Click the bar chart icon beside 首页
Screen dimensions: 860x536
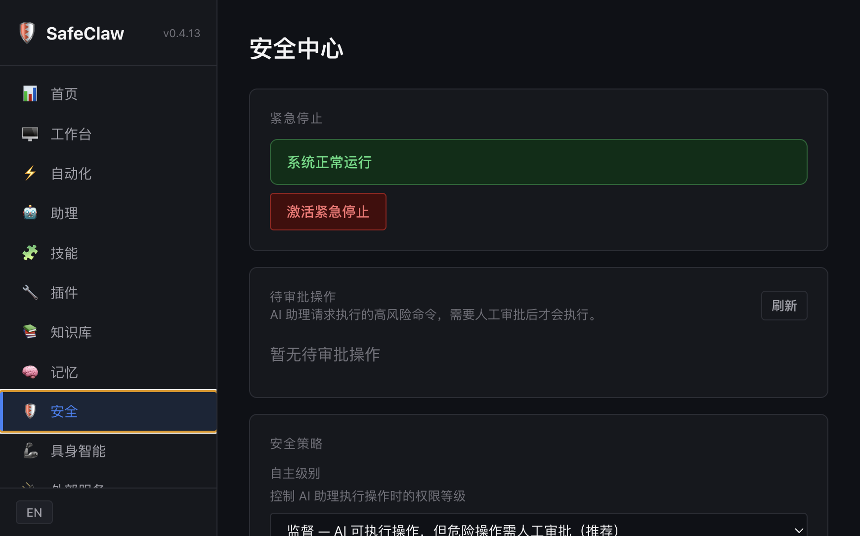[x=30, y=94]
